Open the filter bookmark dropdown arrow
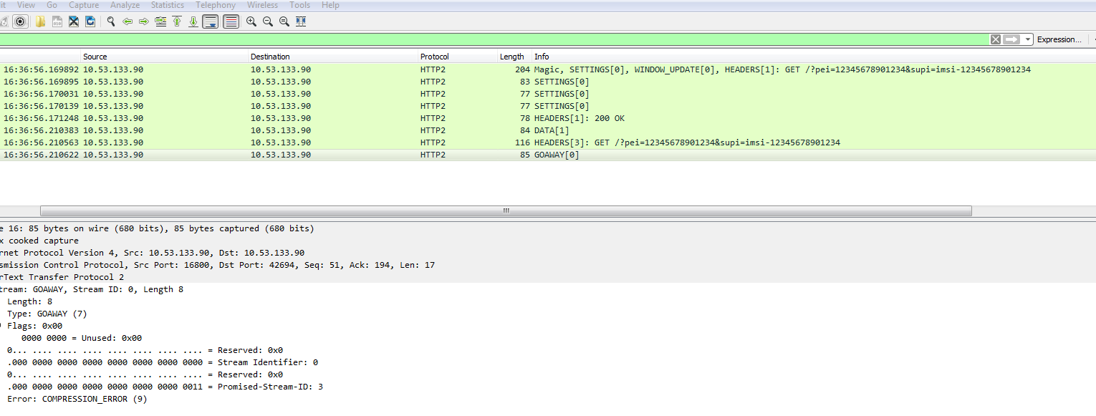1096x416 pixels. pos(1028,39)
